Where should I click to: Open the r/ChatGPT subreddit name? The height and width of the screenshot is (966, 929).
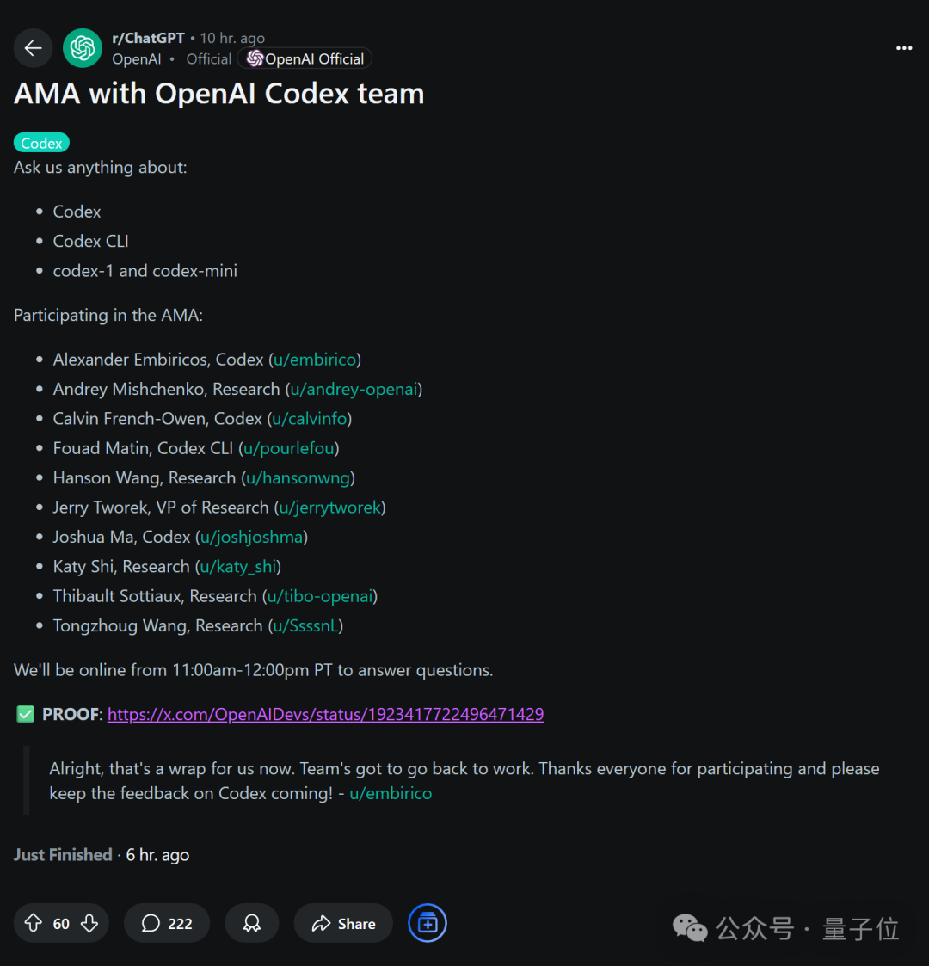tap(148, 37)
